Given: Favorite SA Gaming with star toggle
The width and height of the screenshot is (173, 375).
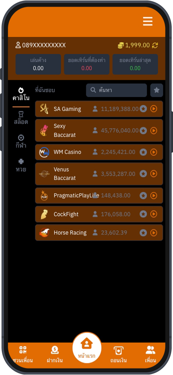Looking at the screenshot, I should pyautogui.click(x=143, y=109).
